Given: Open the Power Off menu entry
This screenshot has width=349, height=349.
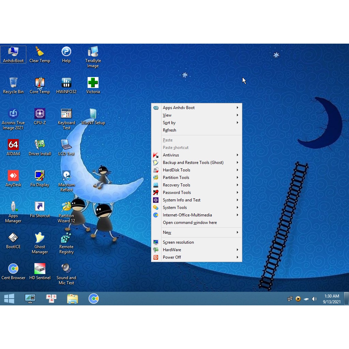Looking at the screenshot, I should coord(197,257).
